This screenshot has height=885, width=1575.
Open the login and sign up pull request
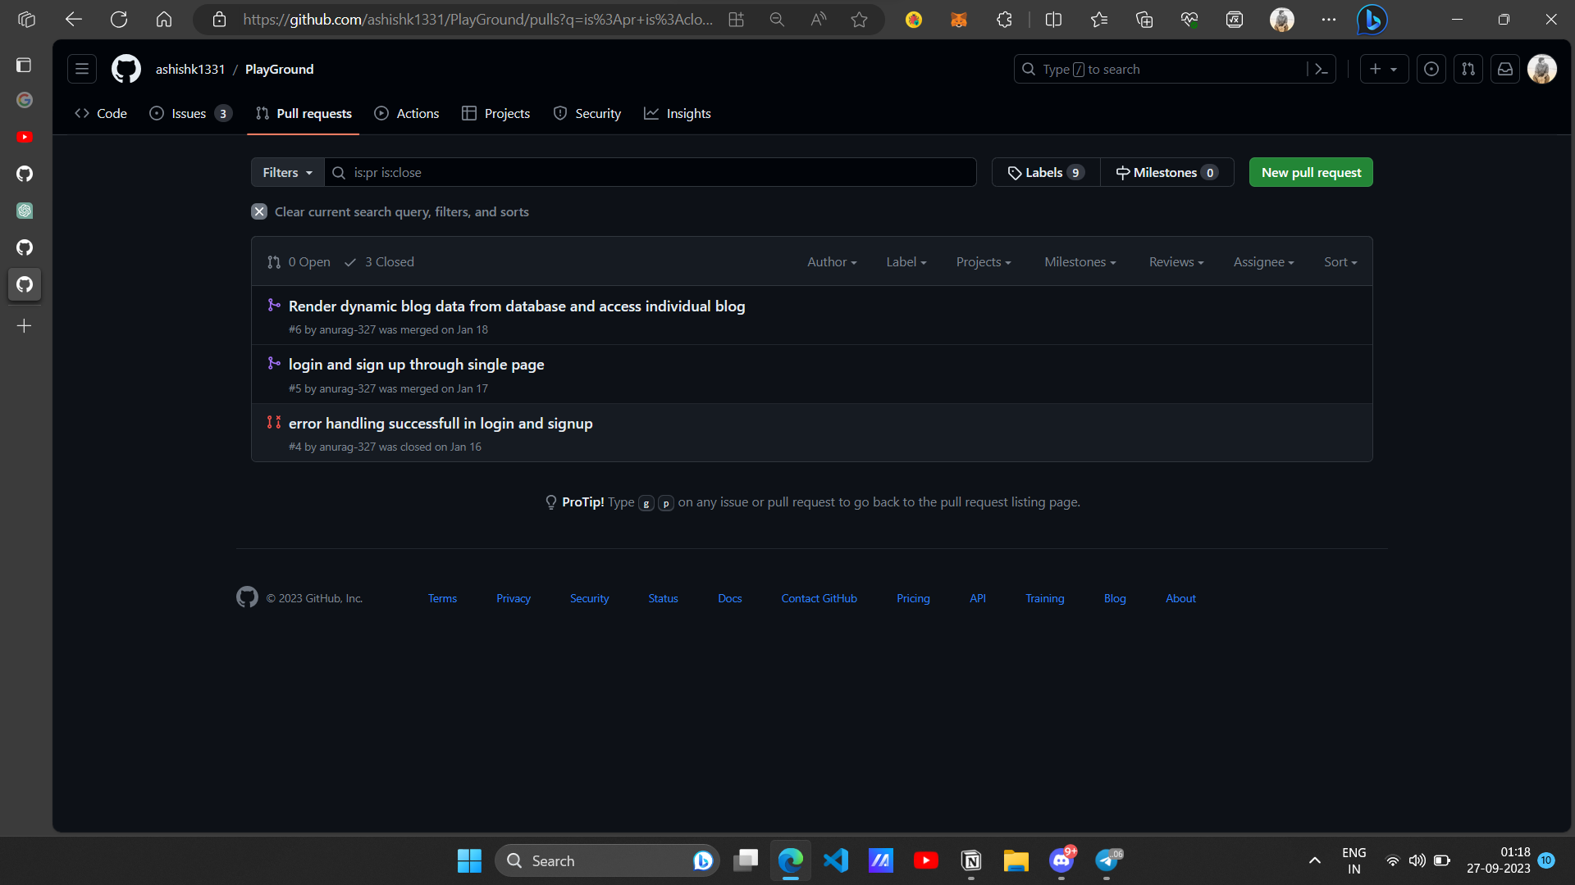tap(416, 364)
